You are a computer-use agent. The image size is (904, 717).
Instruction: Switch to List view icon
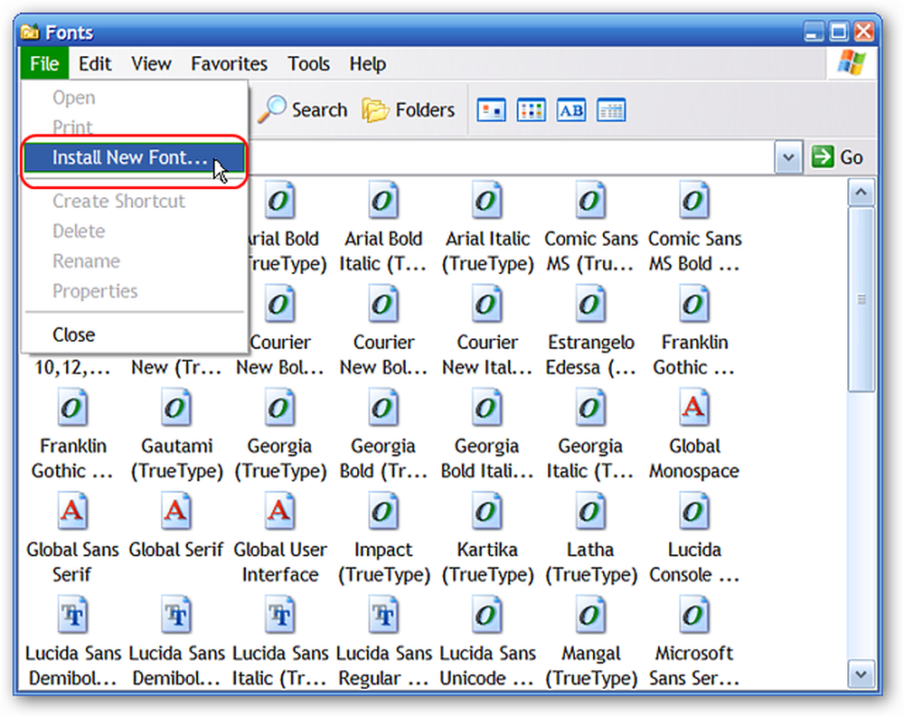pos(531,110)
